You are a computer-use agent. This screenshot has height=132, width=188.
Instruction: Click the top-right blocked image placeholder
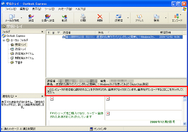[x=108, y=99]
